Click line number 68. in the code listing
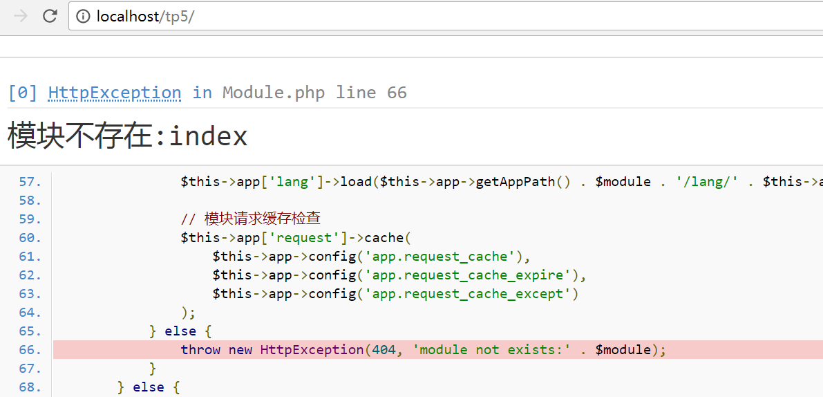The image size is (823, 397). (x=30, y=387)
